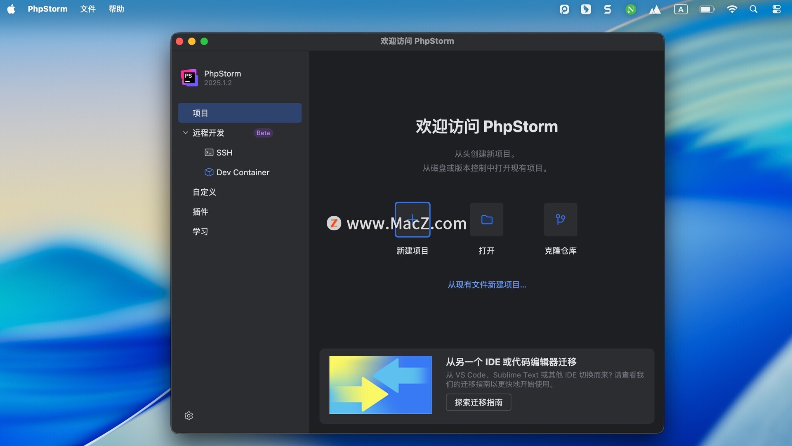Image resolution: width=792 pixels, height=446 pixels.
Task: Close the PhpStorm welcome window
Action: (x=179, y=41)
